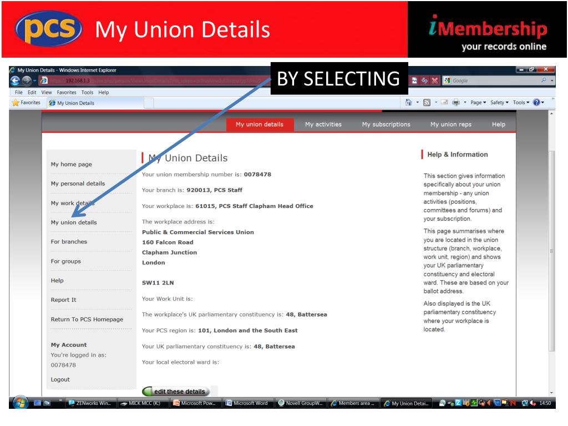The width and height of the screenshot is (568, 426).
Task: Switch to Members area taskbar button
Action: click(353, 403)
